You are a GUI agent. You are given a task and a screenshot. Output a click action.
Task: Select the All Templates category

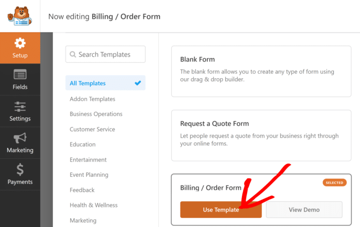[x=88, y=83]
